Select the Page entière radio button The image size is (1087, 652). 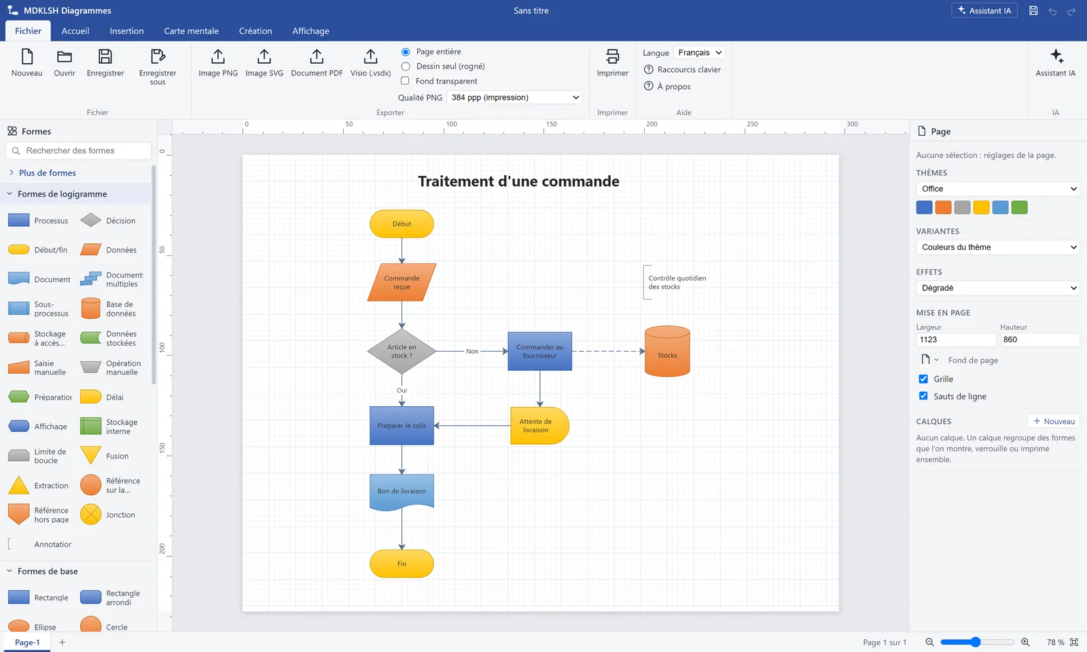(x=406, y=52)
